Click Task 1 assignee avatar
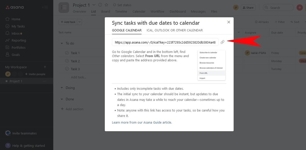 (x=247, y=53)
